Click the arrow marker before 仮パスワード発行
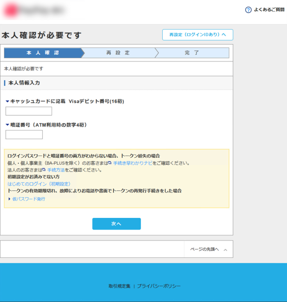 [9, 199]
